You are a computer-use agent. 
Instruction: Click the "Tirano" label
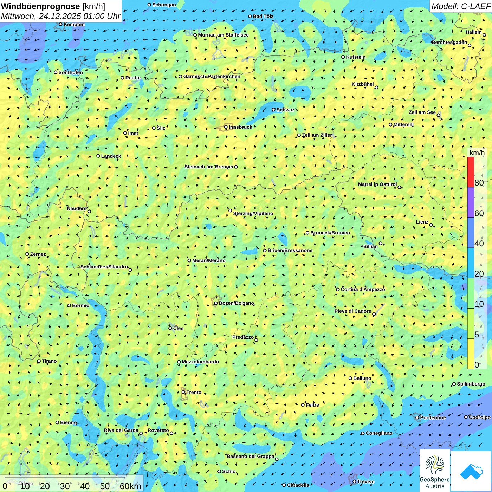49,361
